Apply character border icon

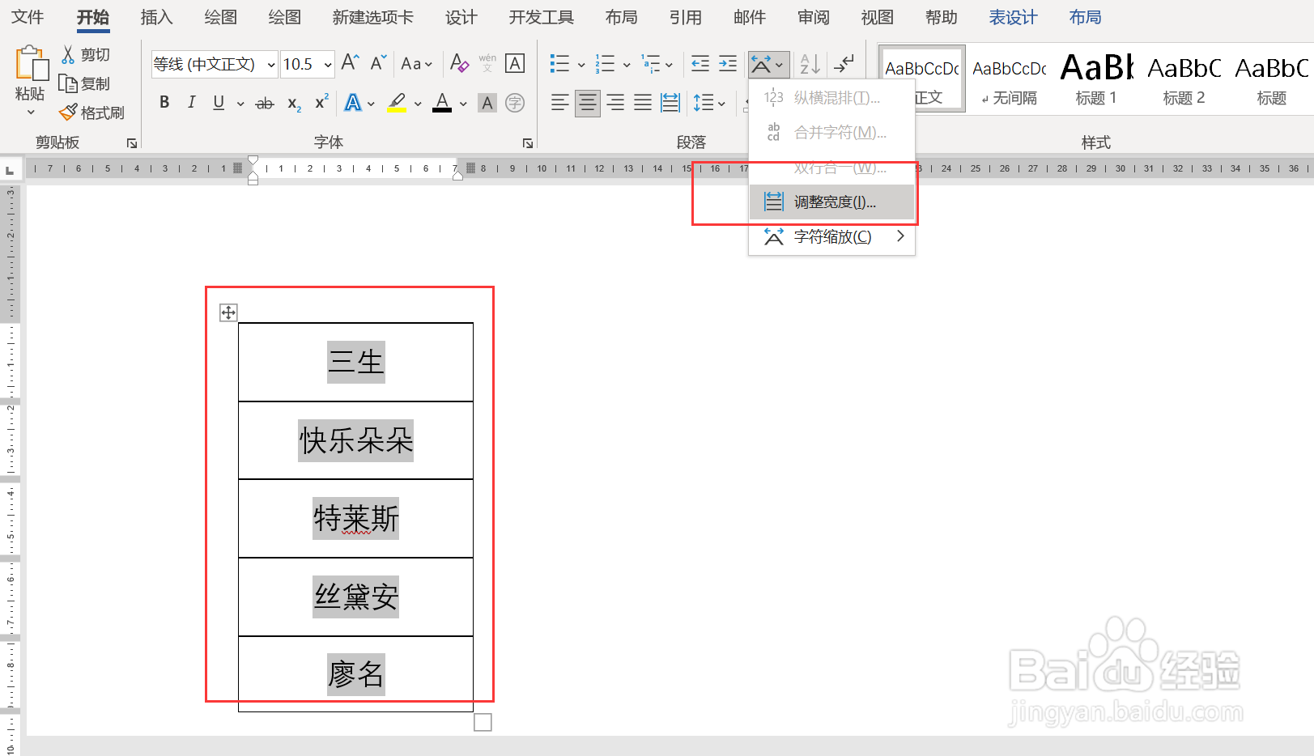point(515,63)
